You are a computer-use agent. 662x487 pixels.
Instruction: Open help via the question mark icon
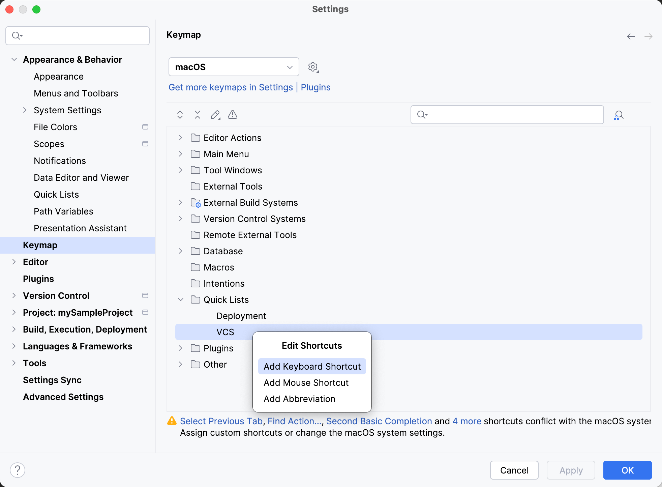pyautogui.click(x=18, y=469)
